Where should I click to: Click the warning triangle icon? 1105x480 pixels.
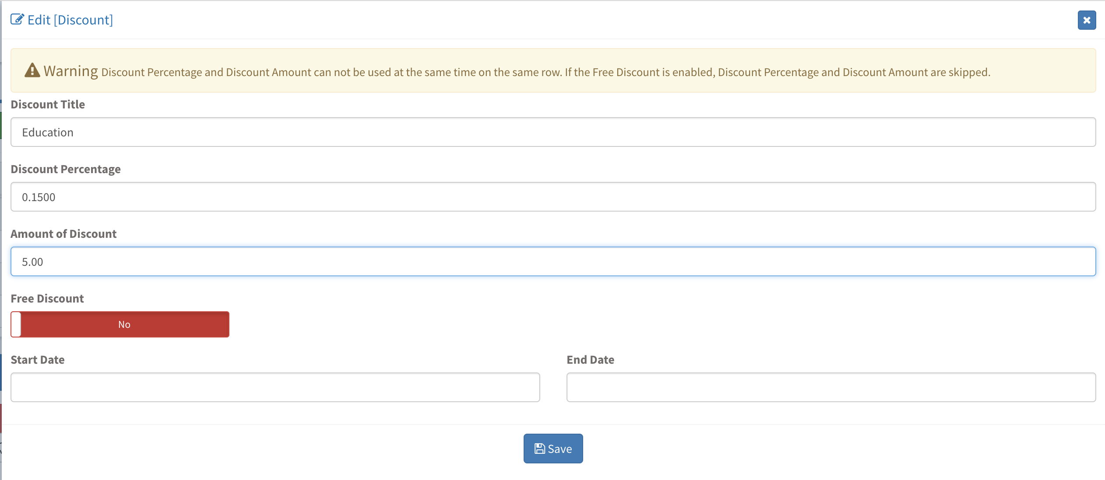(x=32, y=70)
